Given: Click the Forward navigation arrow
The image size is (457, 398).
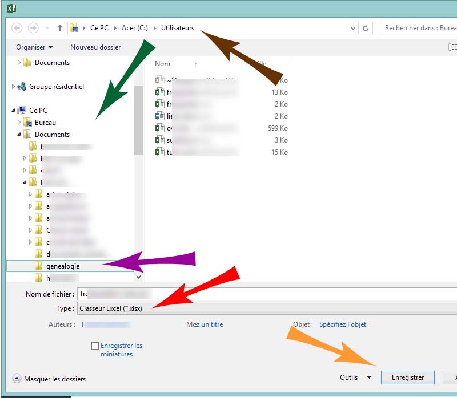Looking at the screenshot, I should coord(33,28).
